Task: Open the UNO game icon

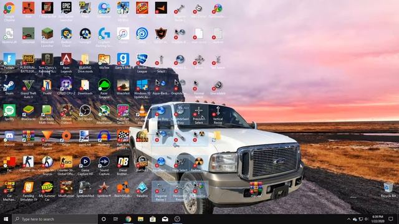Action: click(x=142, y=8)
